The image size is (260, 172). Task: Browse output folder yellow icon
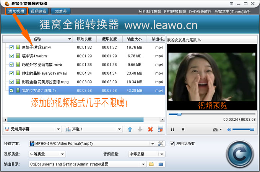(151, 164)
